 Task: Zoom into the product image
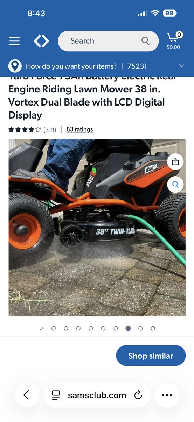pyautogui.click(x=175, y=184)
